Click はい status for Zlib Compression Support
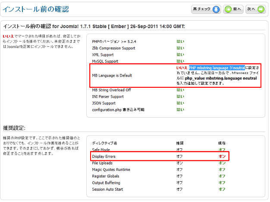Screen dimensions: 270x202 coord(180,48)
